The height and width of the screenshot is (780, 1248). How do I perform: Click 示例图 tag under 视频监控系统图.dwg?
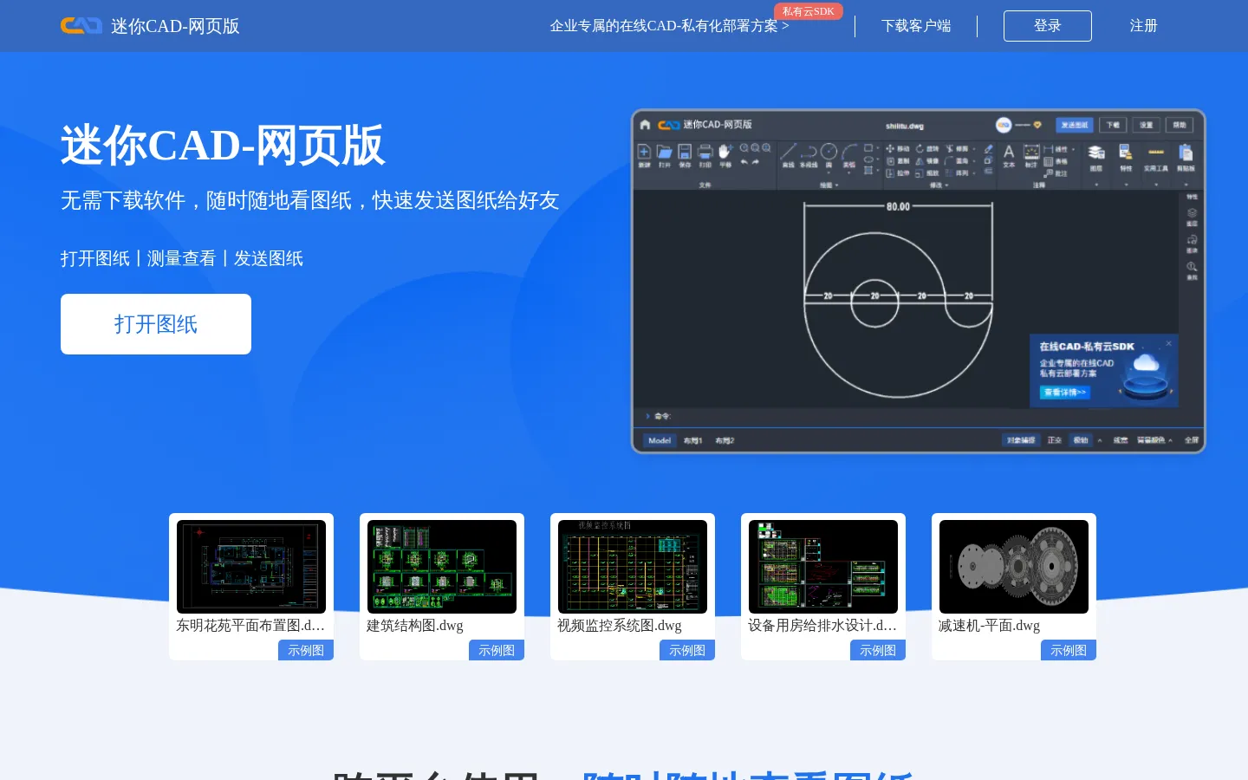tap(687, 650)
